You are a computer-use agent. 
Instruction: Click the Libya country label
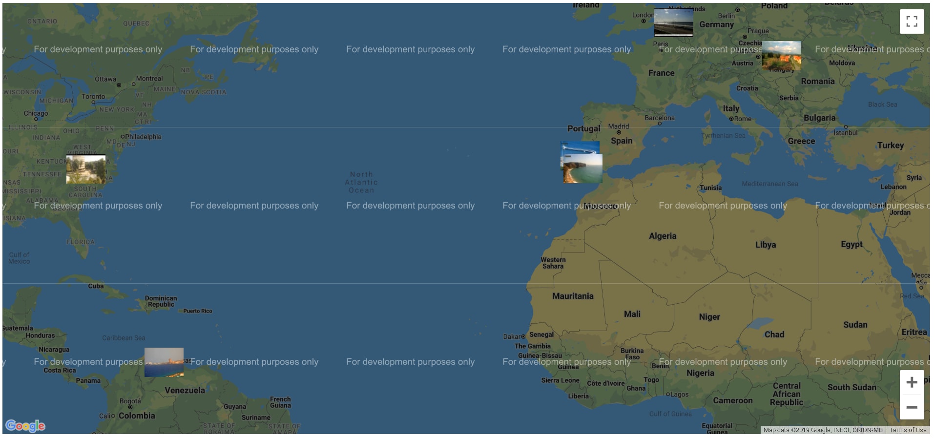[x=766, y=245]
